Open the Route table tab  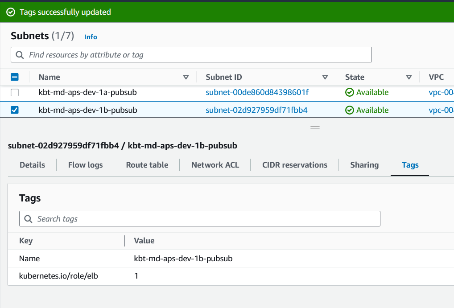pos(147,165)
